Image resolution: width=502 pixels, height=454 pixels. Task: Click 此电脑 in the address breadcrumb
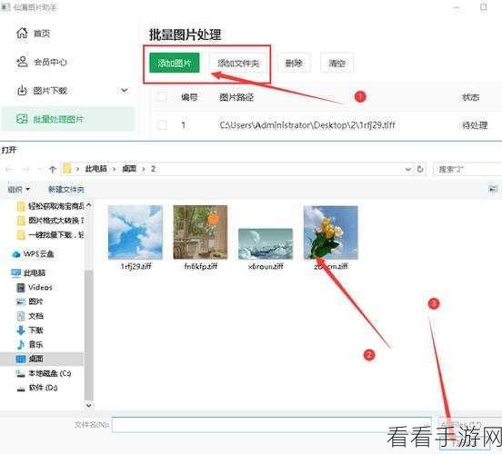[x=95, y=169]
